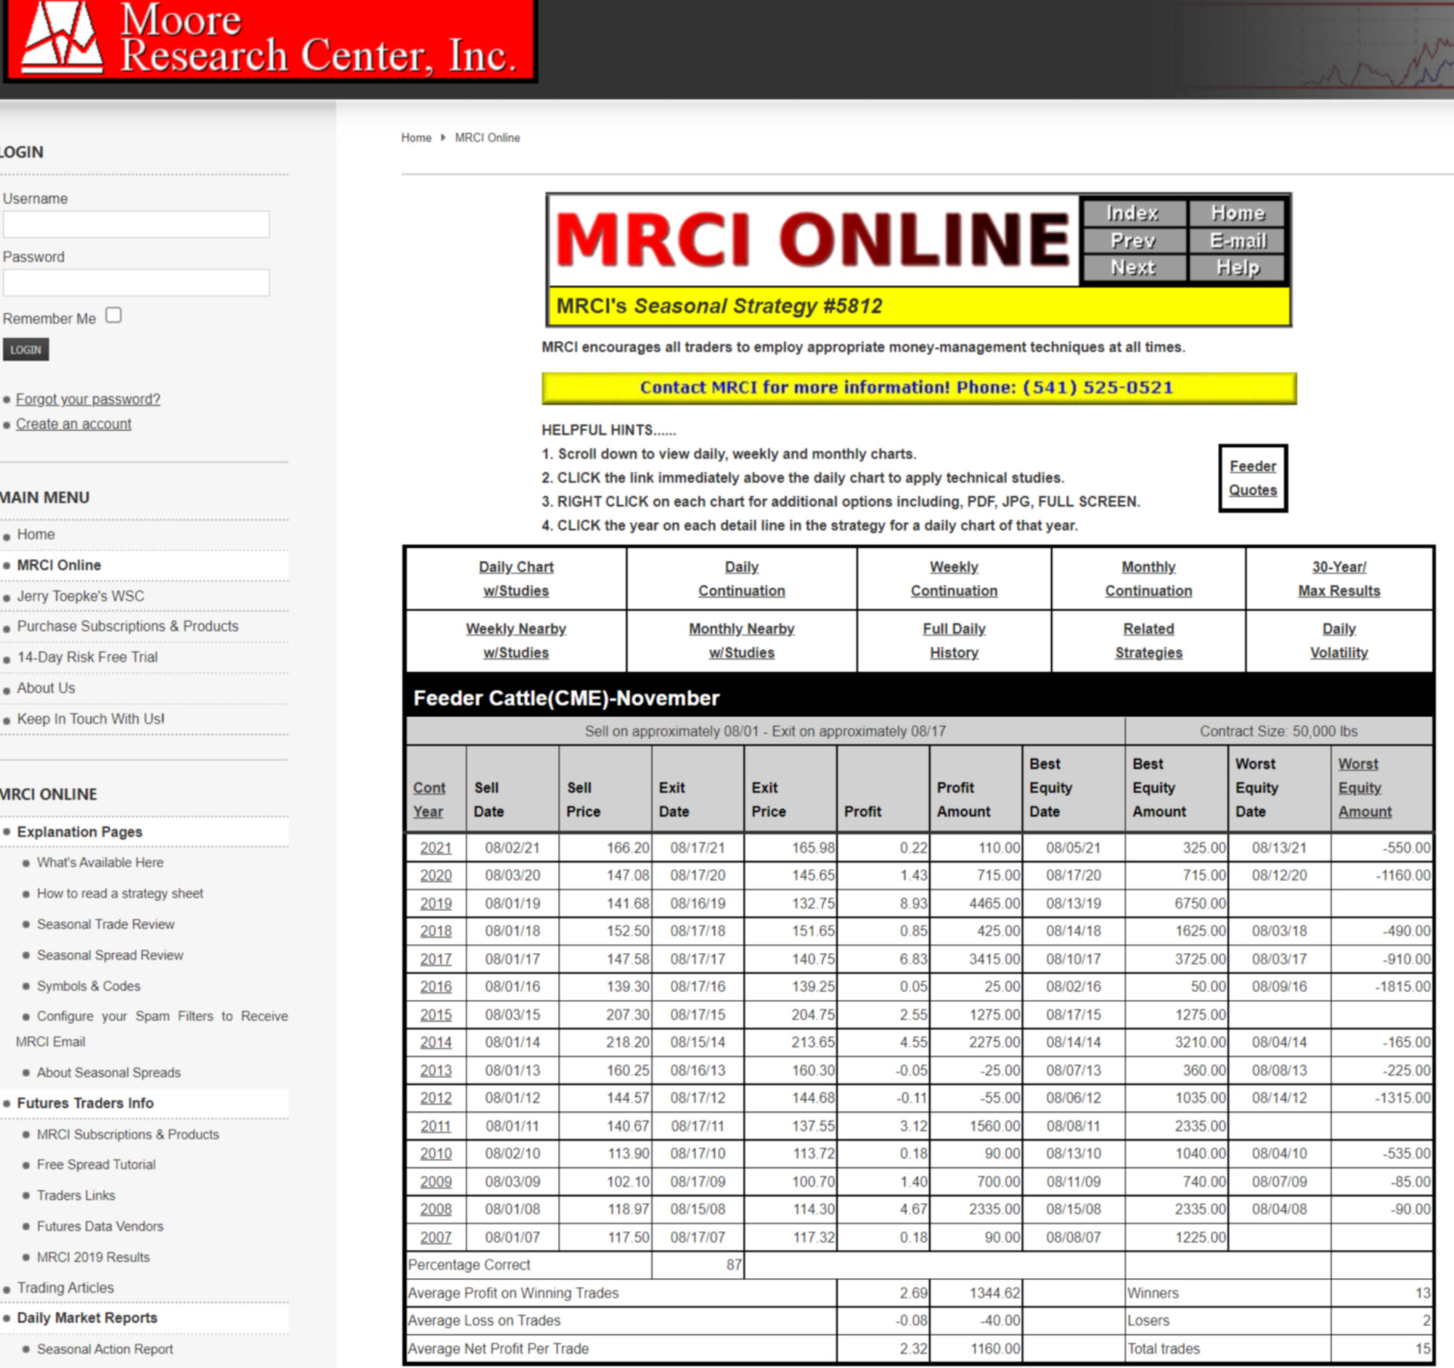Click the Moore Research Center logo
1454x1368 pixels.
pyautogui.click(x=269, y=39)
